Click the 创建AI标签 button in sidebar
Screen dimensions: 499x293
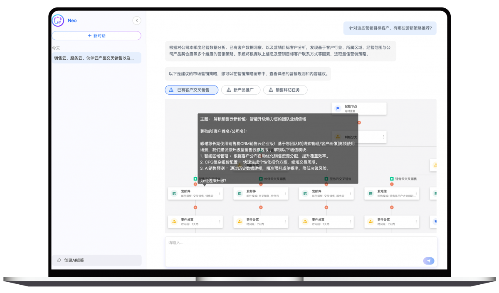[x=96, y=260]
